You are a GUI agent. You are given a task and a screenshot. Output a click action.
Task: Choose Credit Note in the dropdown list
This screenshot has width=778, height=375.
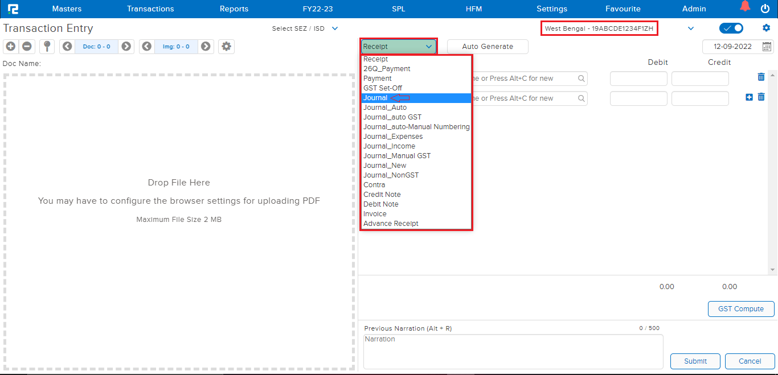[x=382, y=195]
